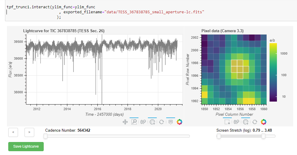The image size is (297, 155).
Task: Select the bright yellow pixel at column 1850, row 1993
Action: [204, 94]
